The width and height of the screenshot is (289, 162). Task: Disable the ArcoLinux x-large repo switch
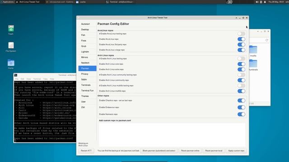241,50
